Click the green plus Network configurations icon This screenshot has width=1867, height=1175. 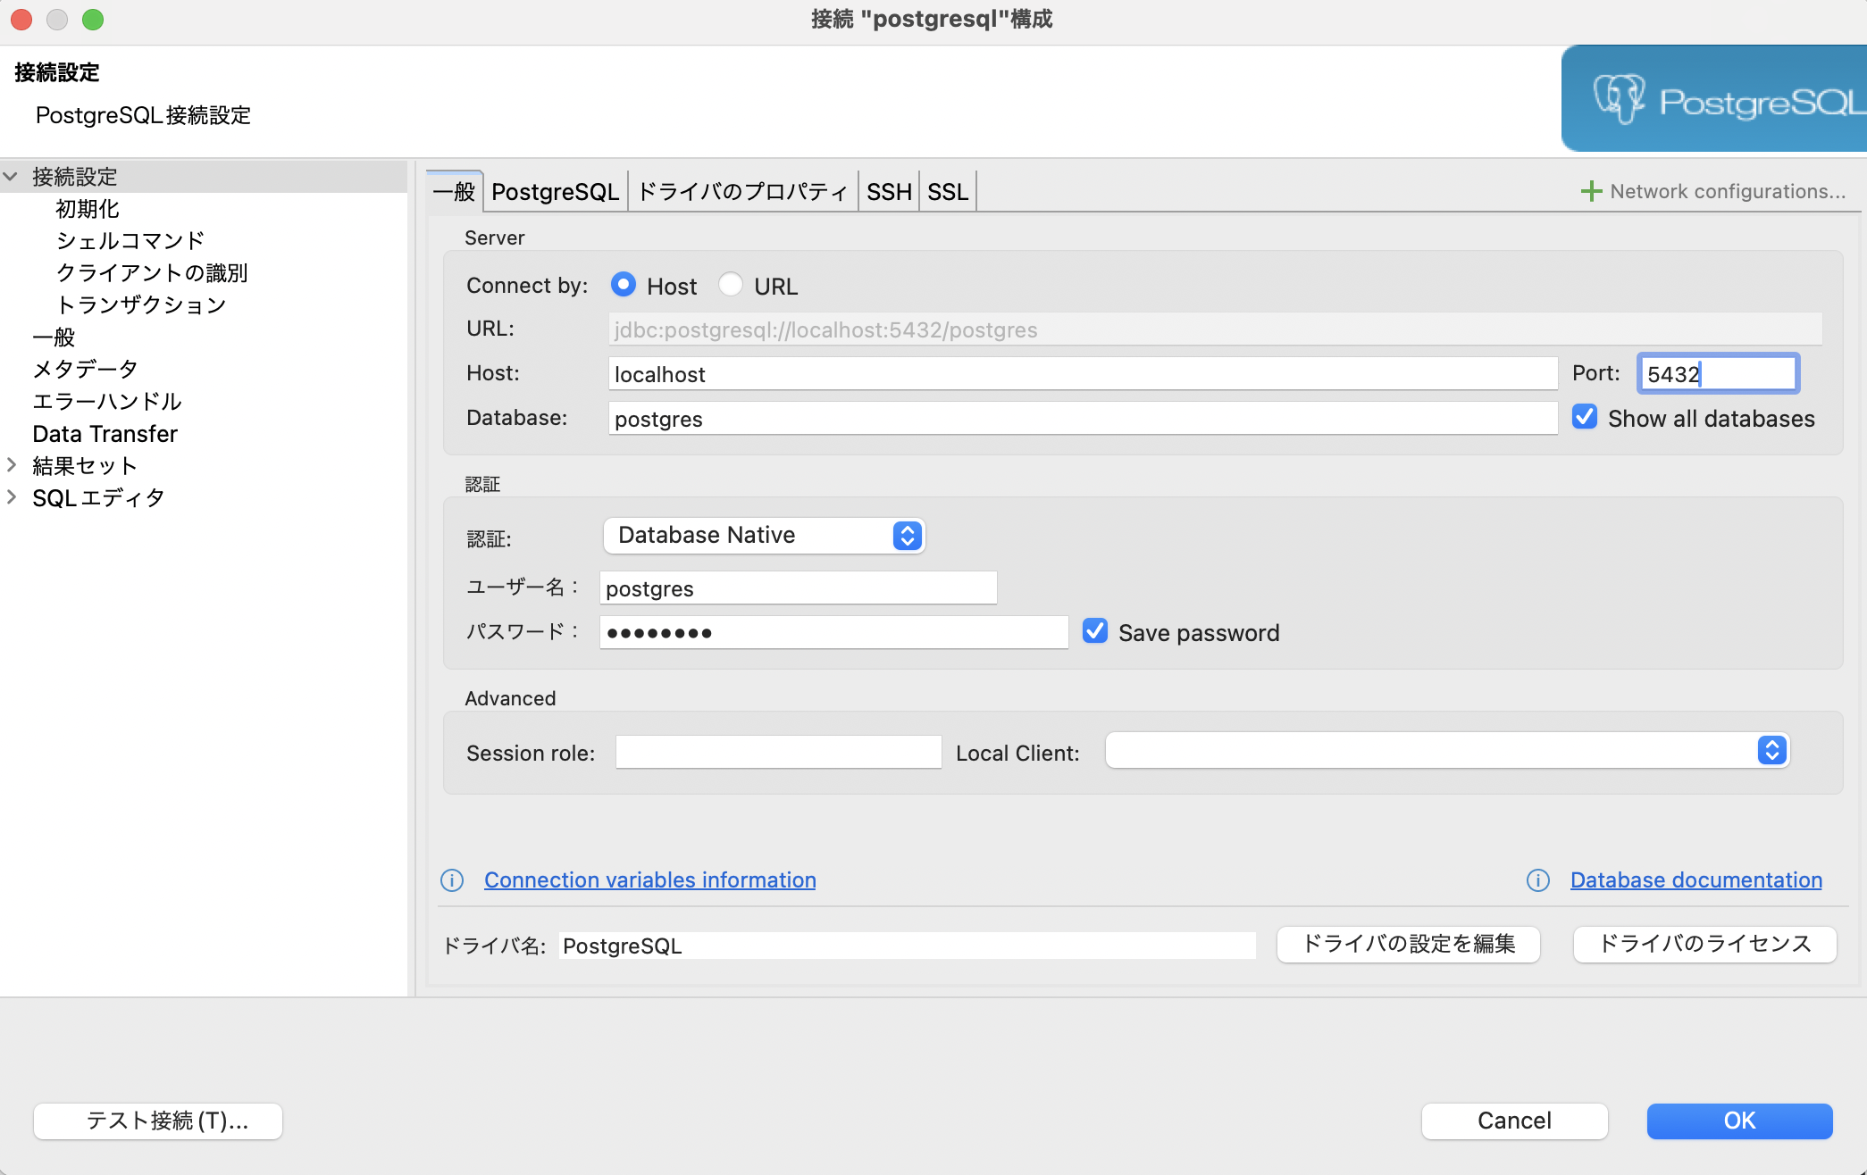click(x=1591, y=190)
